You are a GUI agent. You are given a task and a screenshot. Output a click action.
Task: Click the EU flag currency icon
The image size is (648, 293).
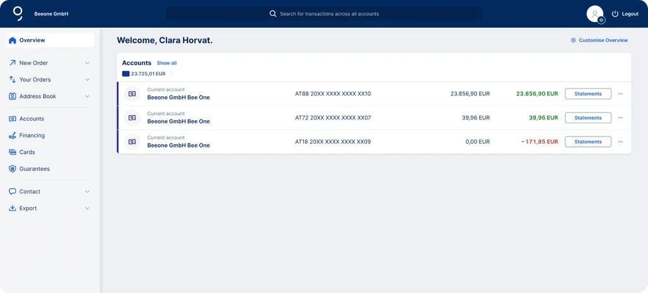126,73
